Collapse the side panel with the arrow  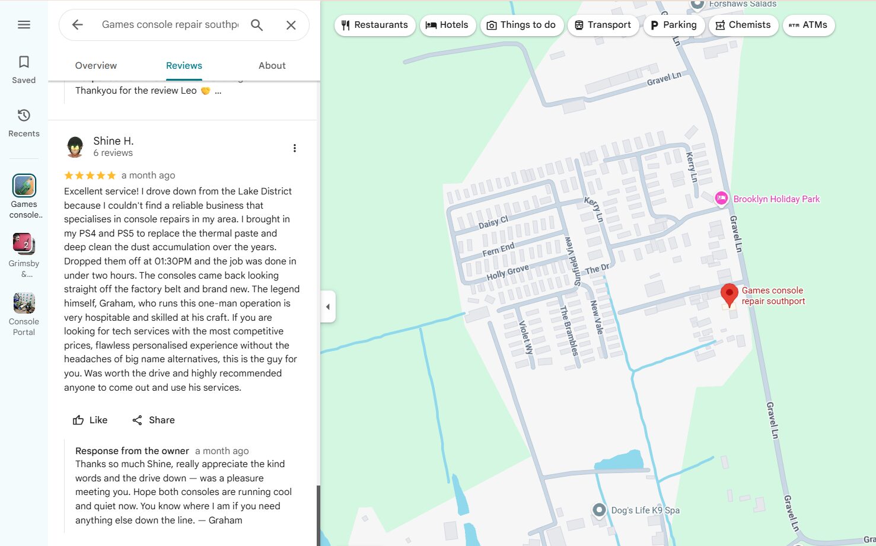328,306
